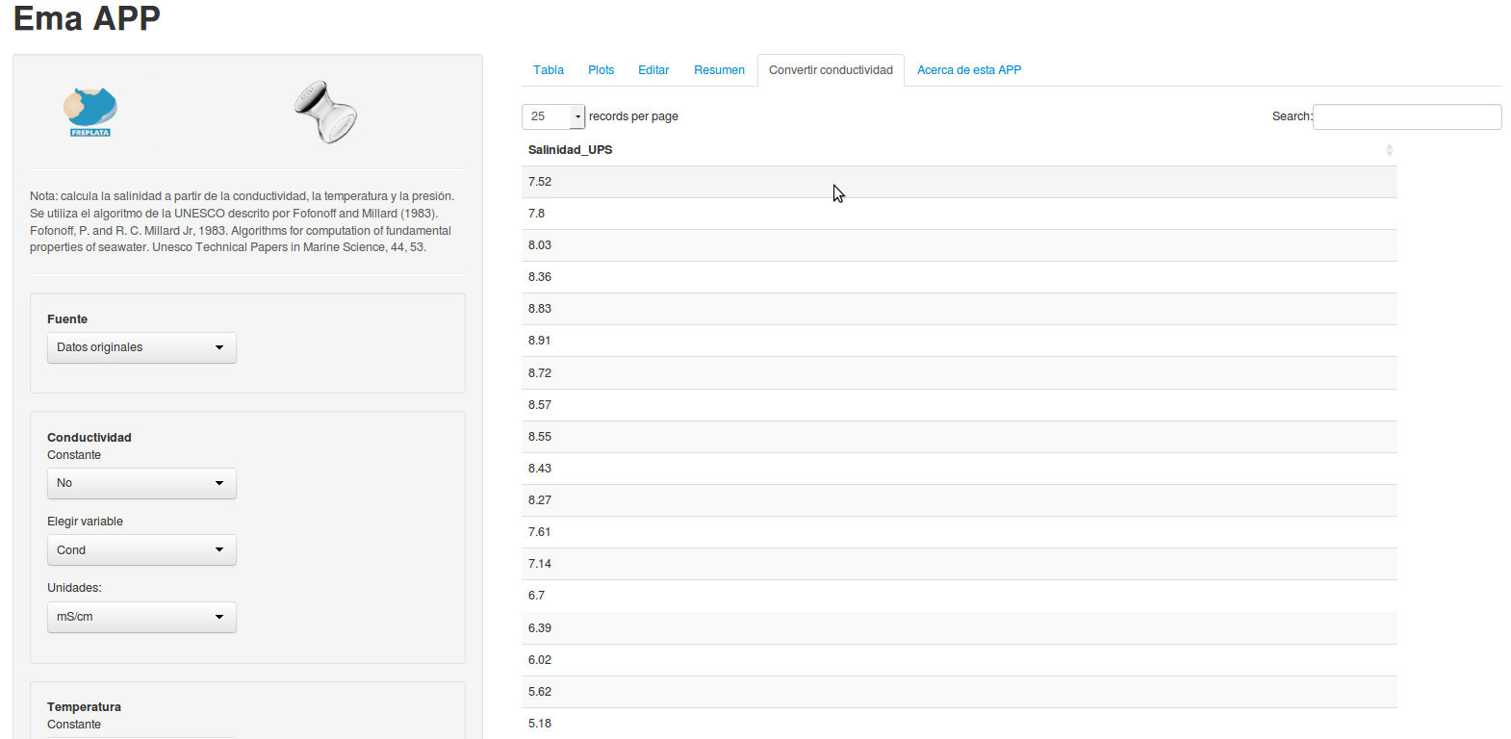Image resolution: width=1511 pixels, height=739 pixels.
Task: Select the row with value 7.14
Action: (960, 564)
